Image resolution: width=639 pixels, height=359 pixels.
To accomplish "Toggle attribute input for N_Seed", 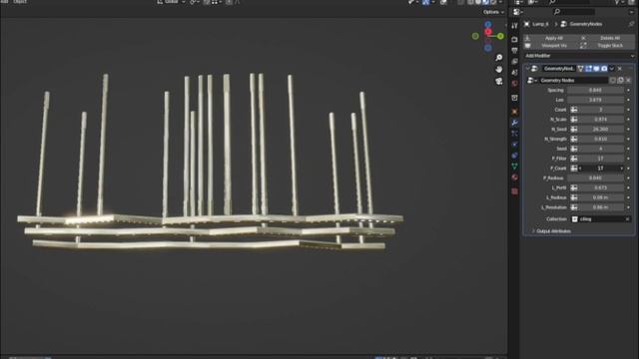I will (x=574, y=129).
